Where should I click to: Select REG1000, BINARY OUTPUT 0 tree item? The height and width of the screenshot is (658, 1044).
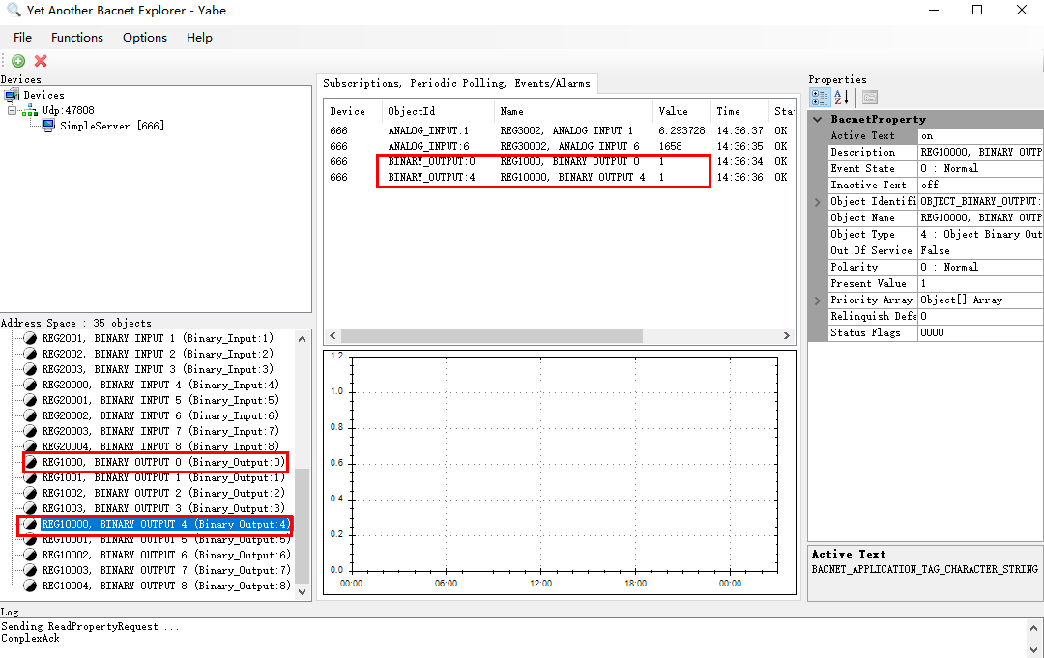coord(163,463)
